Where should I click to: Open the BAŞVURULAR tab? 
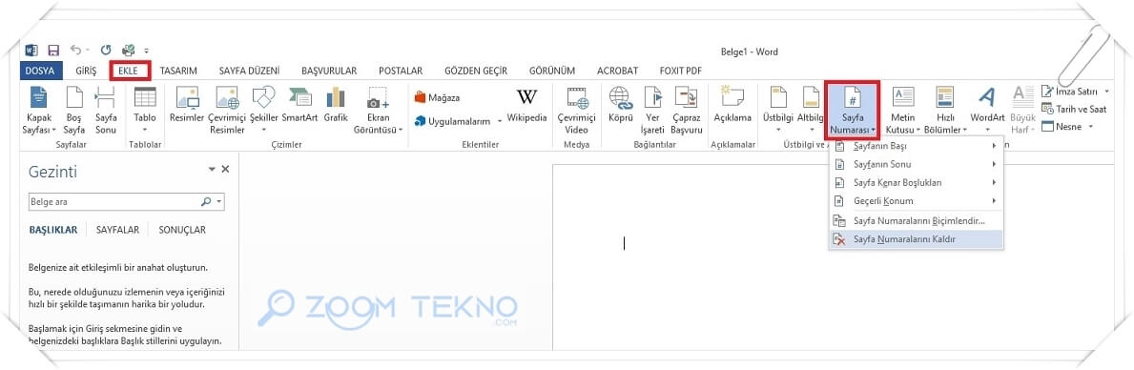click(x=329, y=71)
